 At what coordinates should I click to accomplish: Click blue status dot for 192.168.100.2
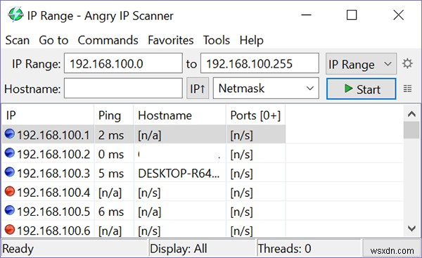point(10,153)
